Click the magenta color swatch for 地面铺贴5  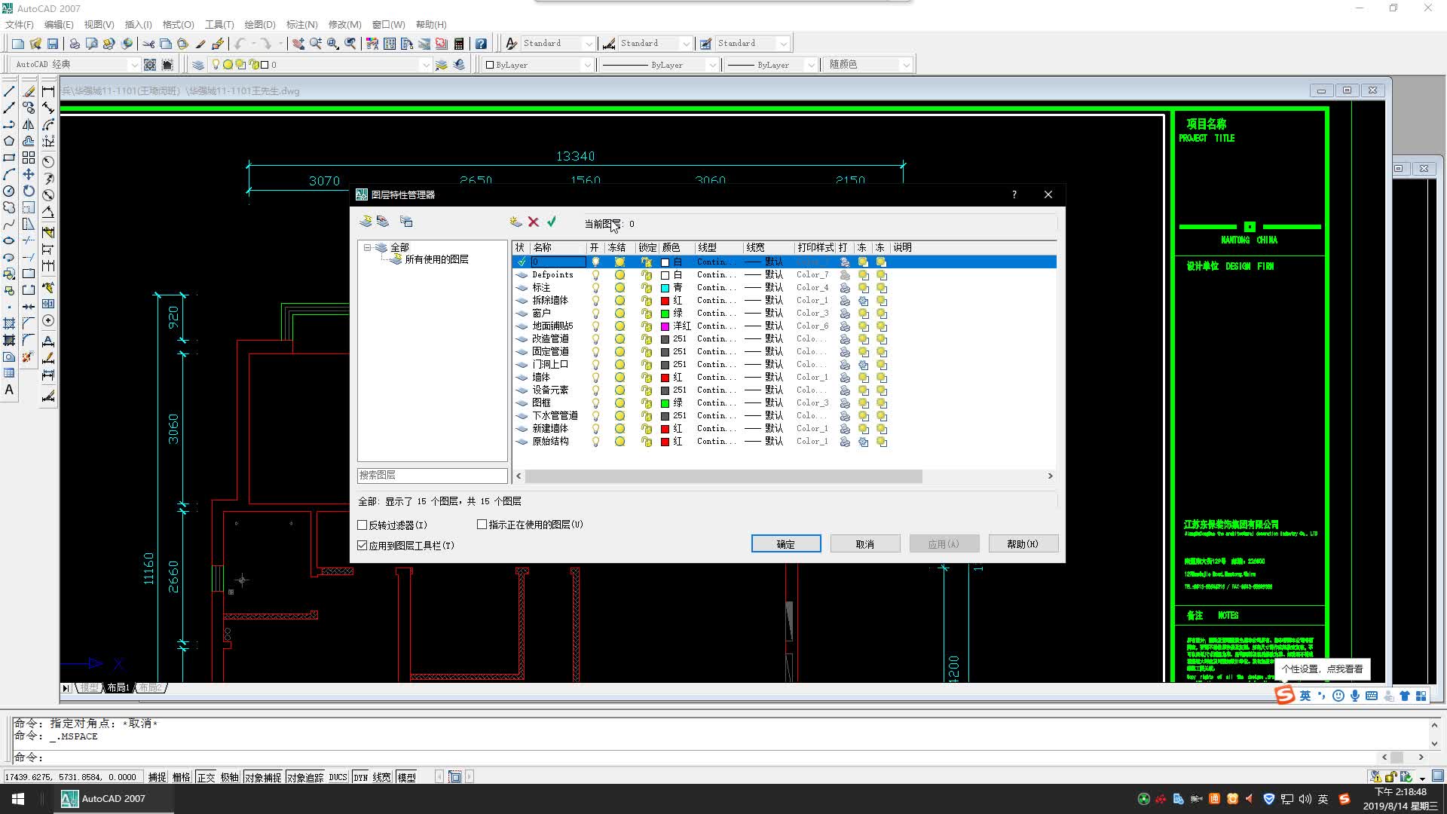(665, 326)
